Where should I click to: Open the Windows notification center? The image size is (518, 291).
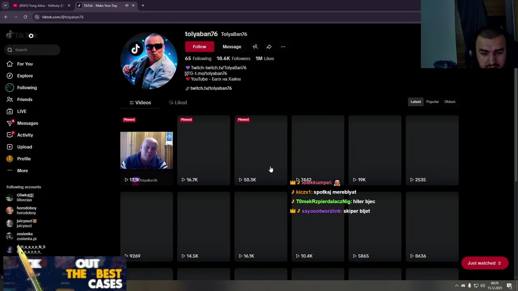point(510,286)
